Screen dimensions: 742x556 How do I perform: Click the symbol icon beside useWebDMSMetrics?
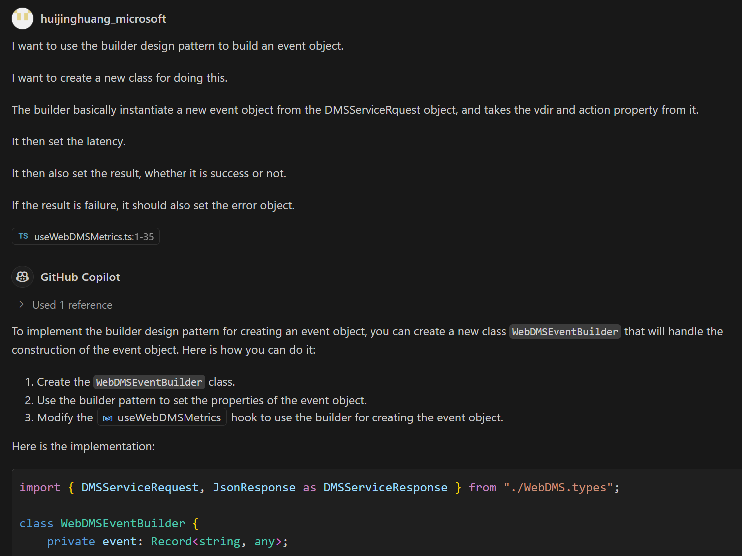[x=107, y=418]
